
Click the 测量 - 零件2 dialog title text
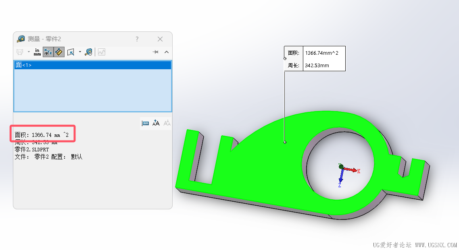coord(44,39)
